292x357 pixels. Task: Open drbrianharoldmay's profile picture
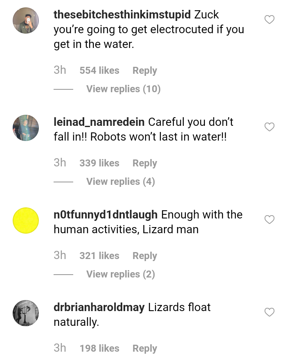tap(26, 313)
